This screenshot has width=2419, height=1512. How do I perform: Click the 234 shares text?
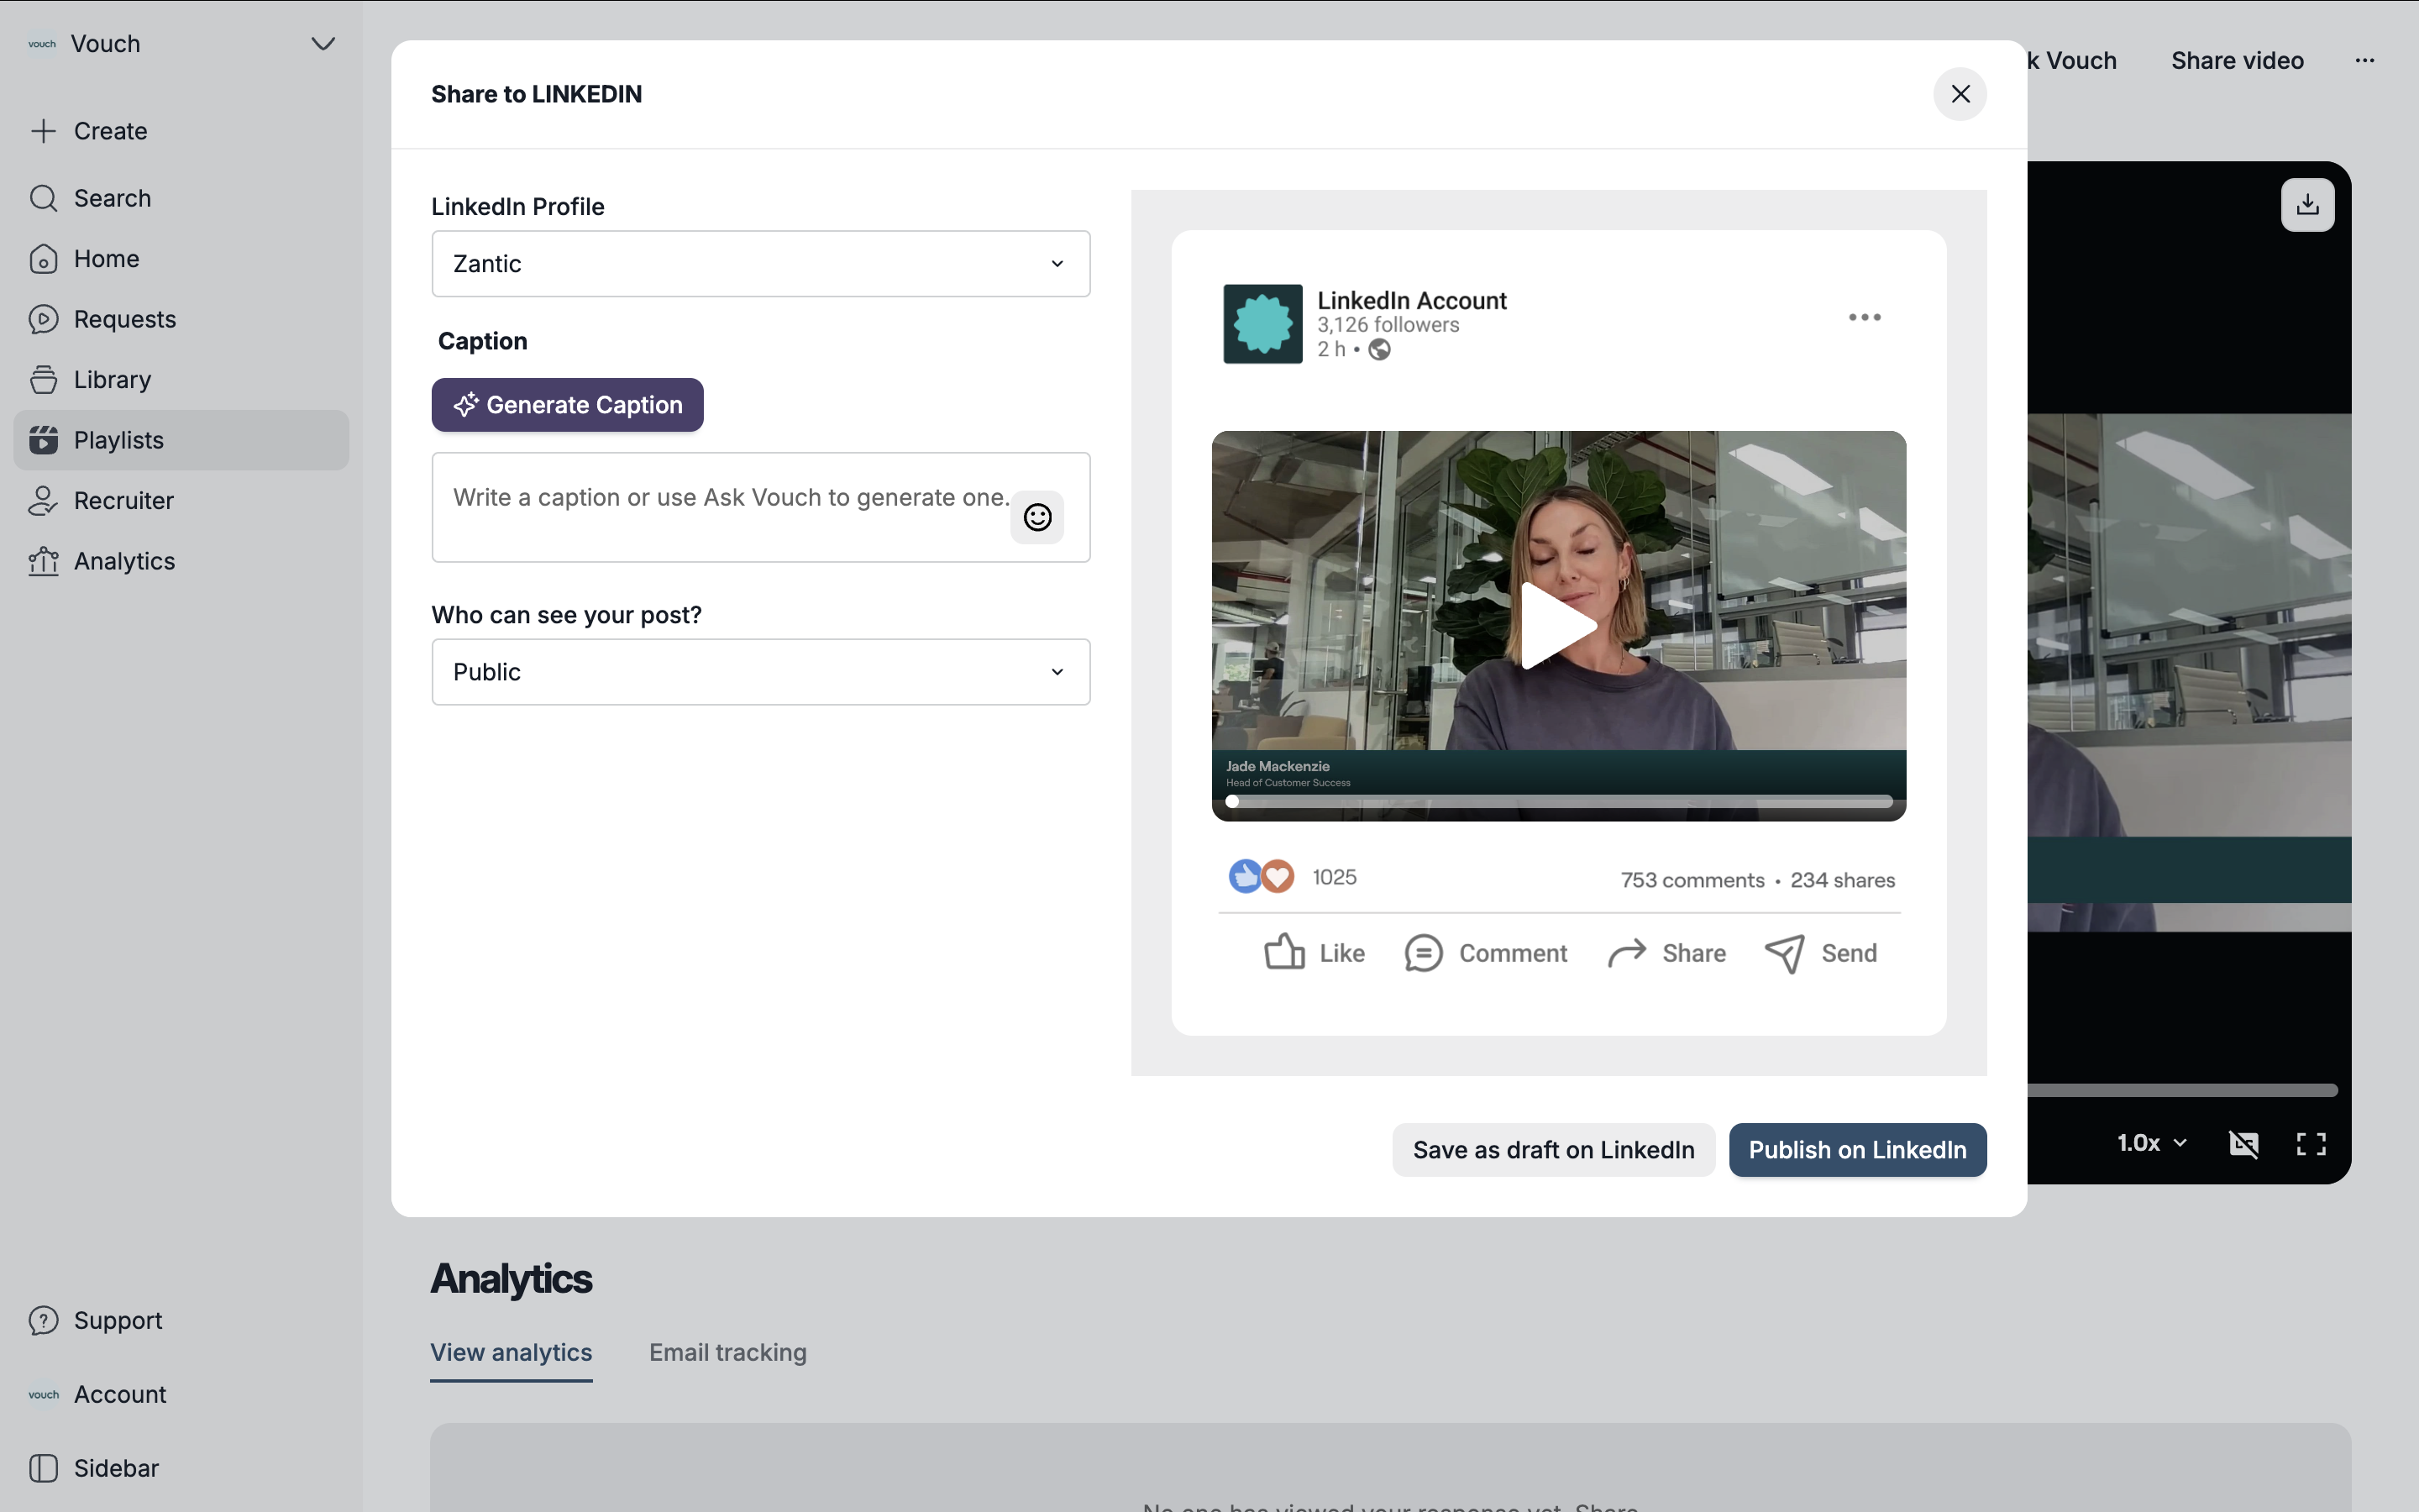pos(1842,880)
